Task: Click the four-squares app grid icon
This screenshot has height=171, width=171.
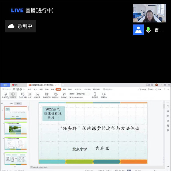Action: (152, 85)
